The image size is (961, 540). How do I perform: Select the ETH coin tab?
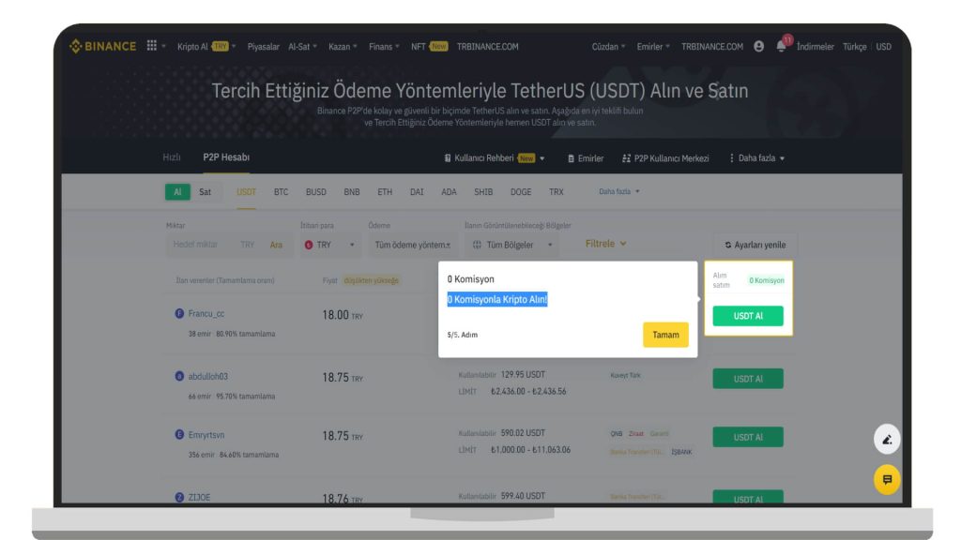coord(385,192)
